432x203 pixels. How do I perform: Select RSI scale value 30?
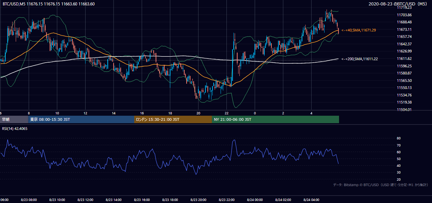click(399, 173)
